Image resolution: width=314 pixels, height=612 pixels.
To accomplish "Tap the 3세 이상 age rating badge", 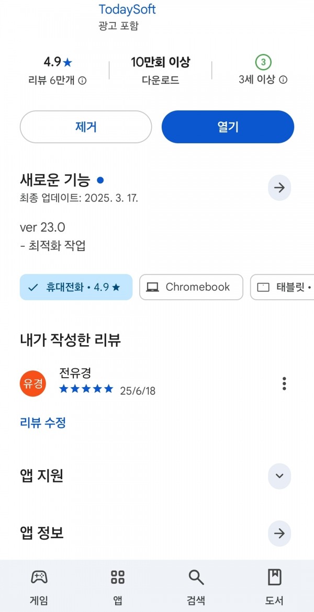I will click(x=263, y=62).
